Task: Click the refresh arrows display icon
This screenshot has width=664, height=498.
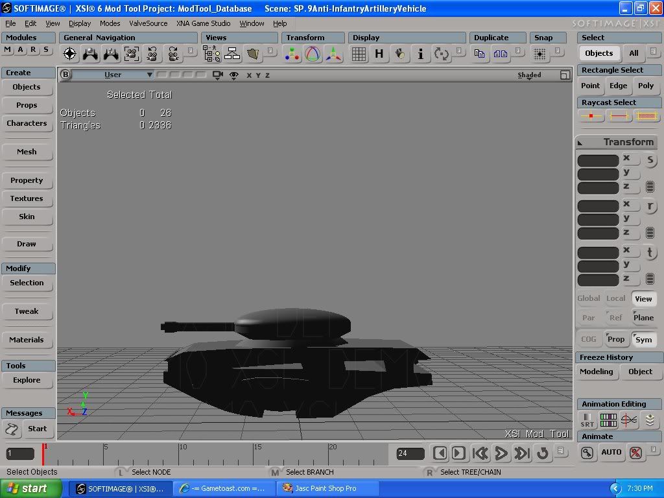Action: pyautogui.click(x=441, y=54)
